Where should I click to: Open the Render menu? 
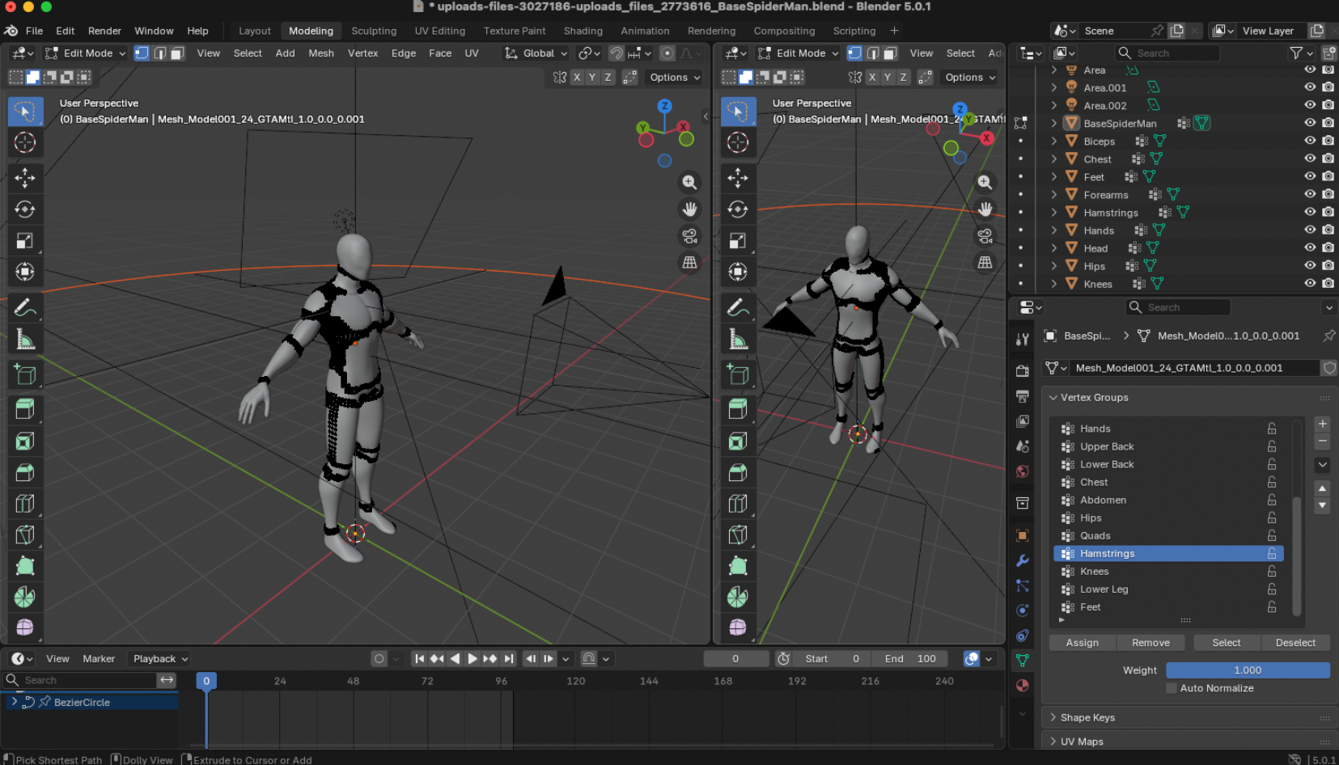[x=104, y=31]
